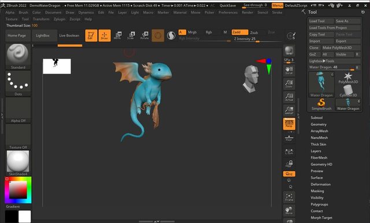
Task: Expand the Subtool sub-palette
Action: click(316, 118)
